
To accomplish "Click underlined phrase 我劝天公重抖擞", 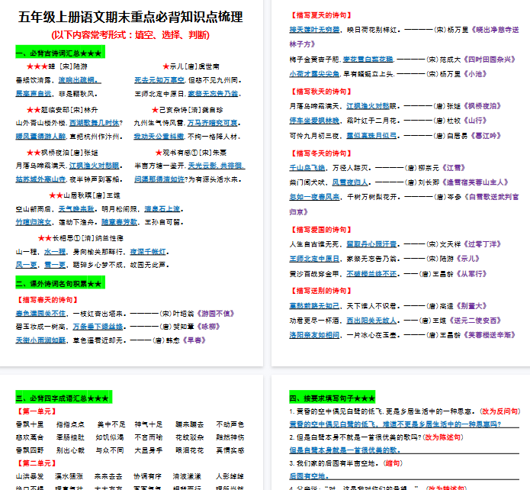I will coord(159,136).
